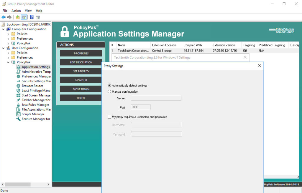Click the up-one-level folder toolbar icon
The image size is (302, 193).
[17, 17]
